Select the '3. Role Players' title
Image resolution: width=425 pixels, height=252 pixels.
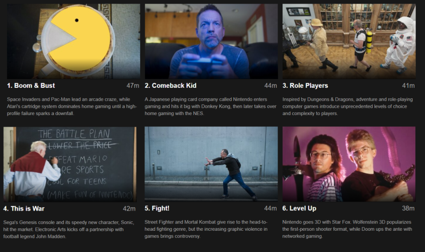click(x=305, y=86)
